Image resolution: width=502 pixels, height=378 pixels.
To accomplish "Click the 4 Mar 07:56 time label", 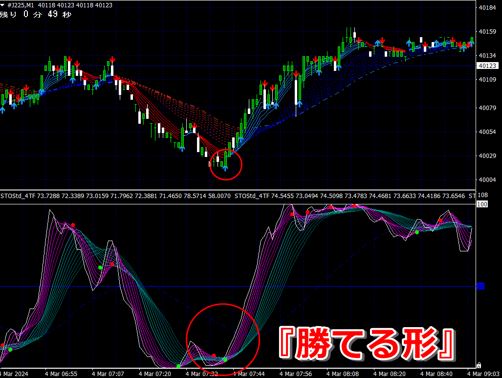I will point(296,374).
